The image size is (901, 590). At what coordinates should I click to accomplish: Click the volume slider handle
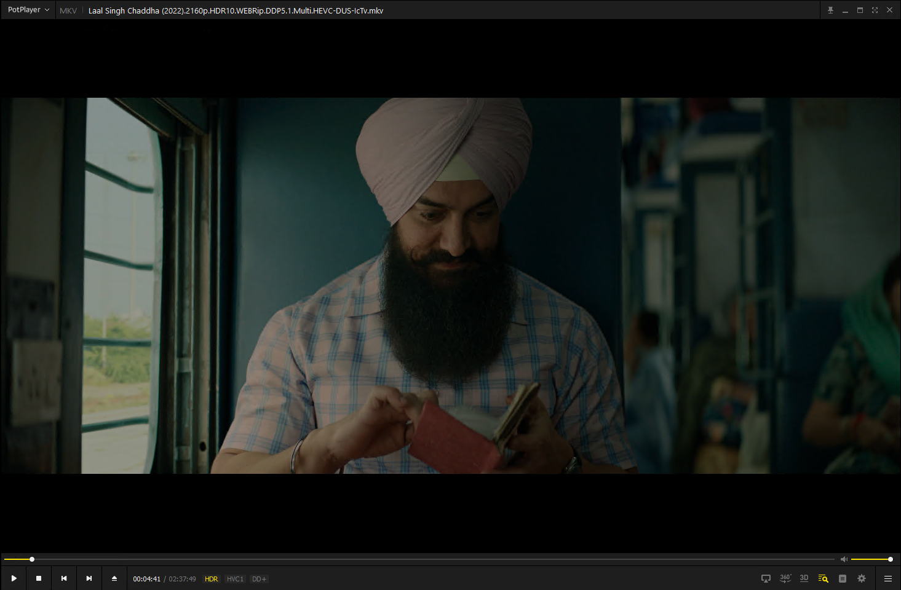tap(890, 559)
